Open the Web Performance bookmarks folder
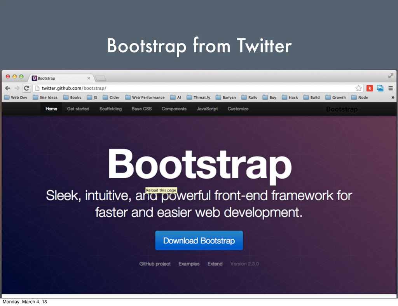 click(x=145, y=97)
